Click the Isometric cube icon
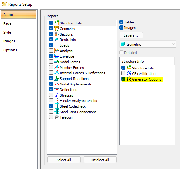Image resolution: width=180 pixels, height=169 pixels. [x=123, y=44]
